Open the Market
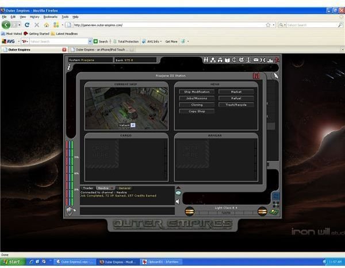 pyautogui.click(x=236, y=92)
